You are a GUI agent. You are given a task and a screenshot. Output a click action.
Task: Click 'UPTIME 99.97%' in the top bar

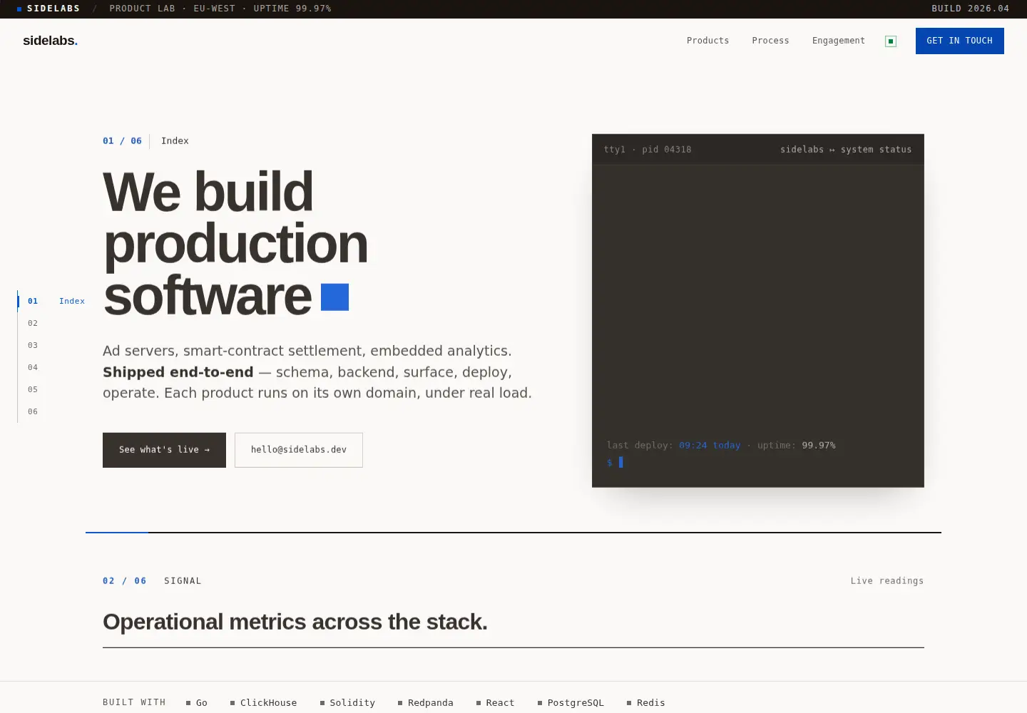pyautogui.click(x=292, y=9)
